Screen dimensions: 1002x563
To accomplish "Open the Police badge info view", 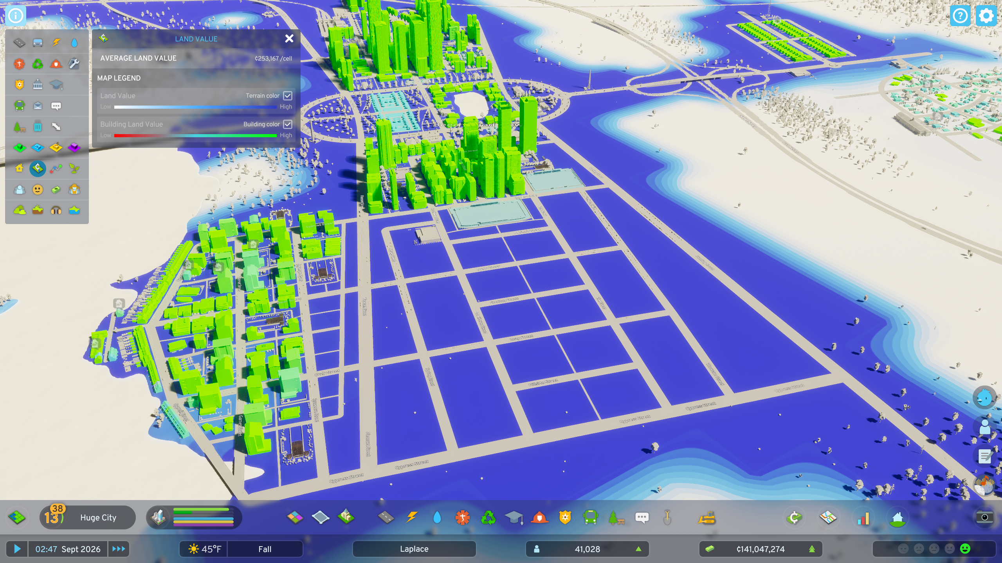I will click(x=19, y=84).
